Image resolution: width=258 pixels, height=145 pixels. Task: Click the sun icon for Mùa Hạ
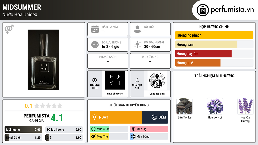coord(133,129)
